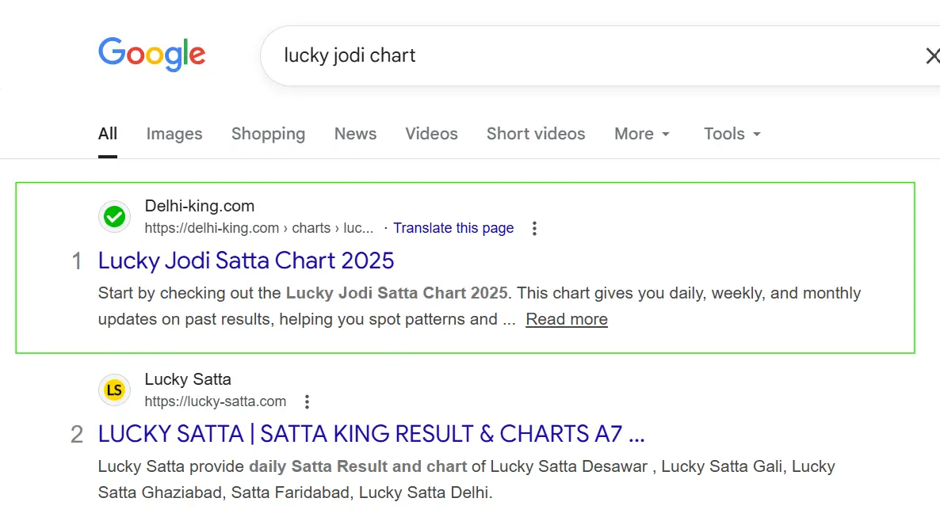Go to the Short videos tab
This screenshot has height=521, width=940.
tap(536, 134)
